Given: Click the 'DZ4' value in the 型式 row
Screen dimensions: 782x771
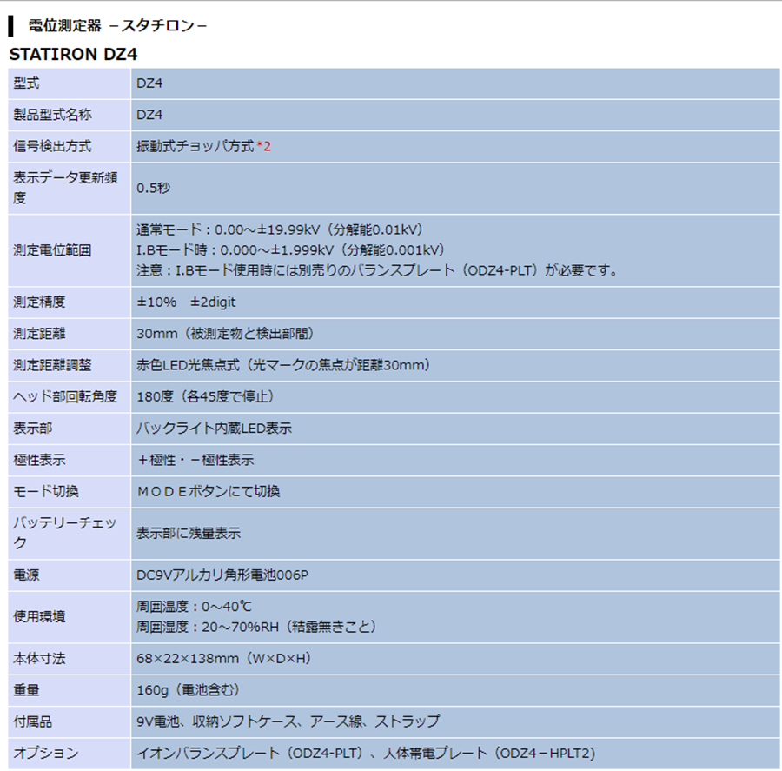Looking at the screenshot, I should [x=149, y=83].
